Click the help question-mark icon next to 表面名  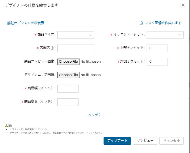click(52, 48)
